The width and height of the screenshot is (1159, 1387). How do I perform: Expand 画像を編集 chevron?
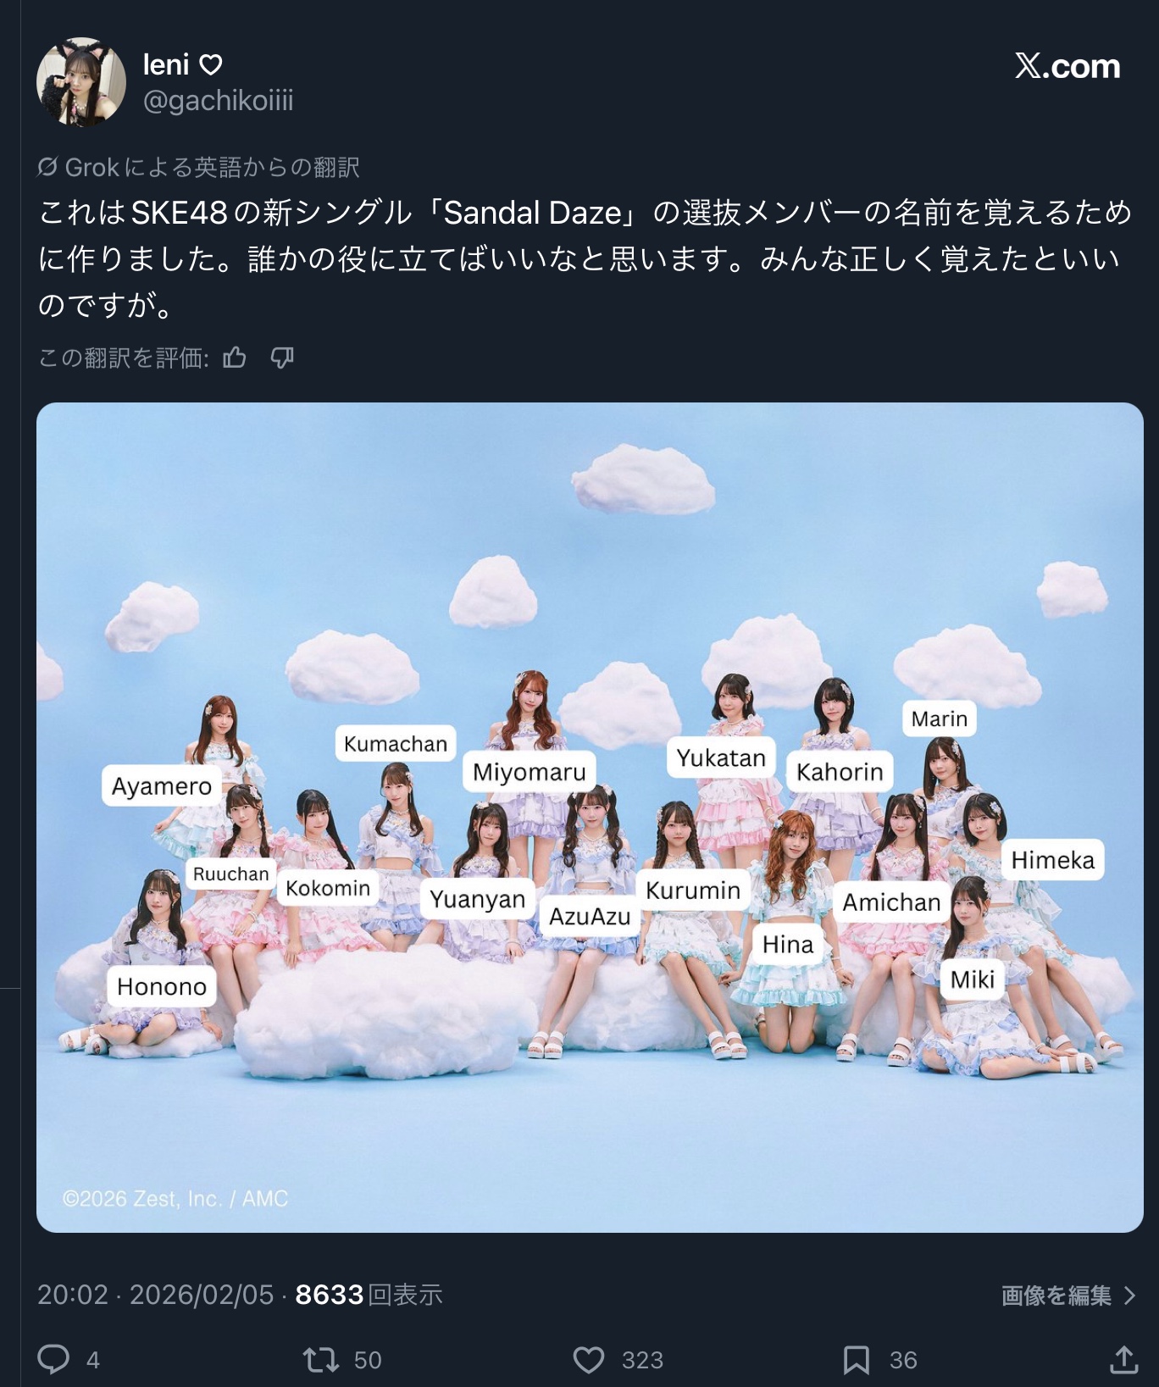[1129, 1295]
